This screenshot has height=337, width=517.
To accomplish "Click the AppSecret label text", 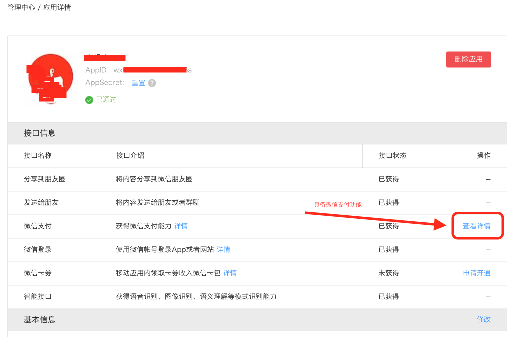I will tap(105, 82).
